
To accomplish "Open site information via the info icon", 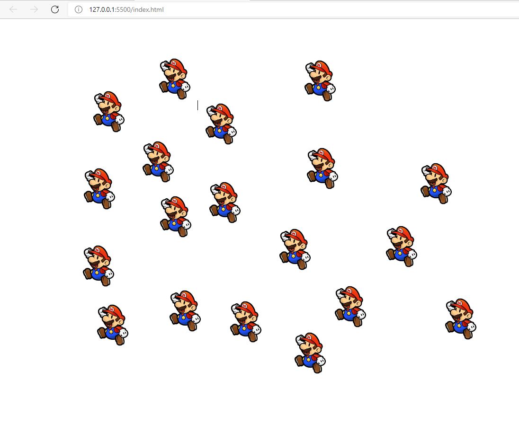I will [x=79, y=9].
